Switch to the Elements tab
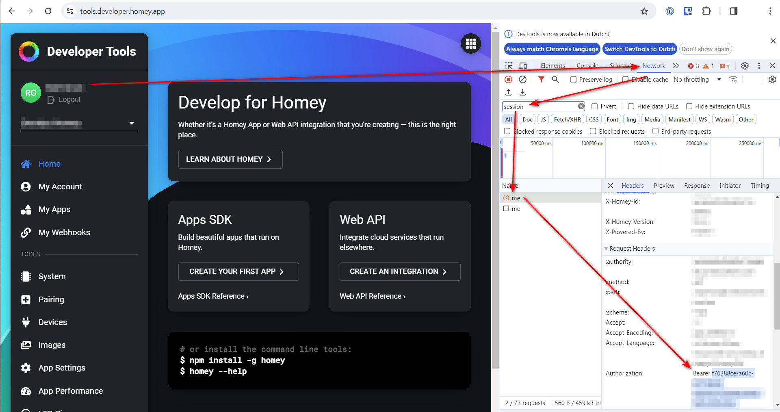This screenshot has width=780, height=412. [552, 66]
